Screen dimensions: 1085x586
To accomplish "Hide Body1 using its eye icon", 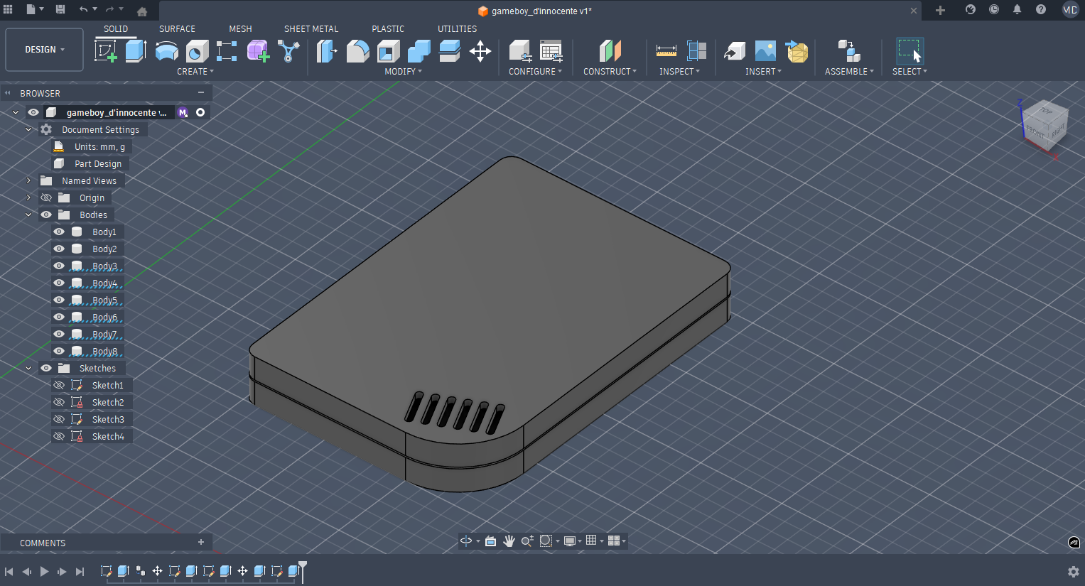I will 59,232.
